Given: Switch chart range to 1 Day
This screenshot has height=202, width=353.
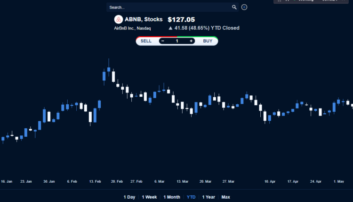Looking at the screenshot, I should [x=129, y=197].
